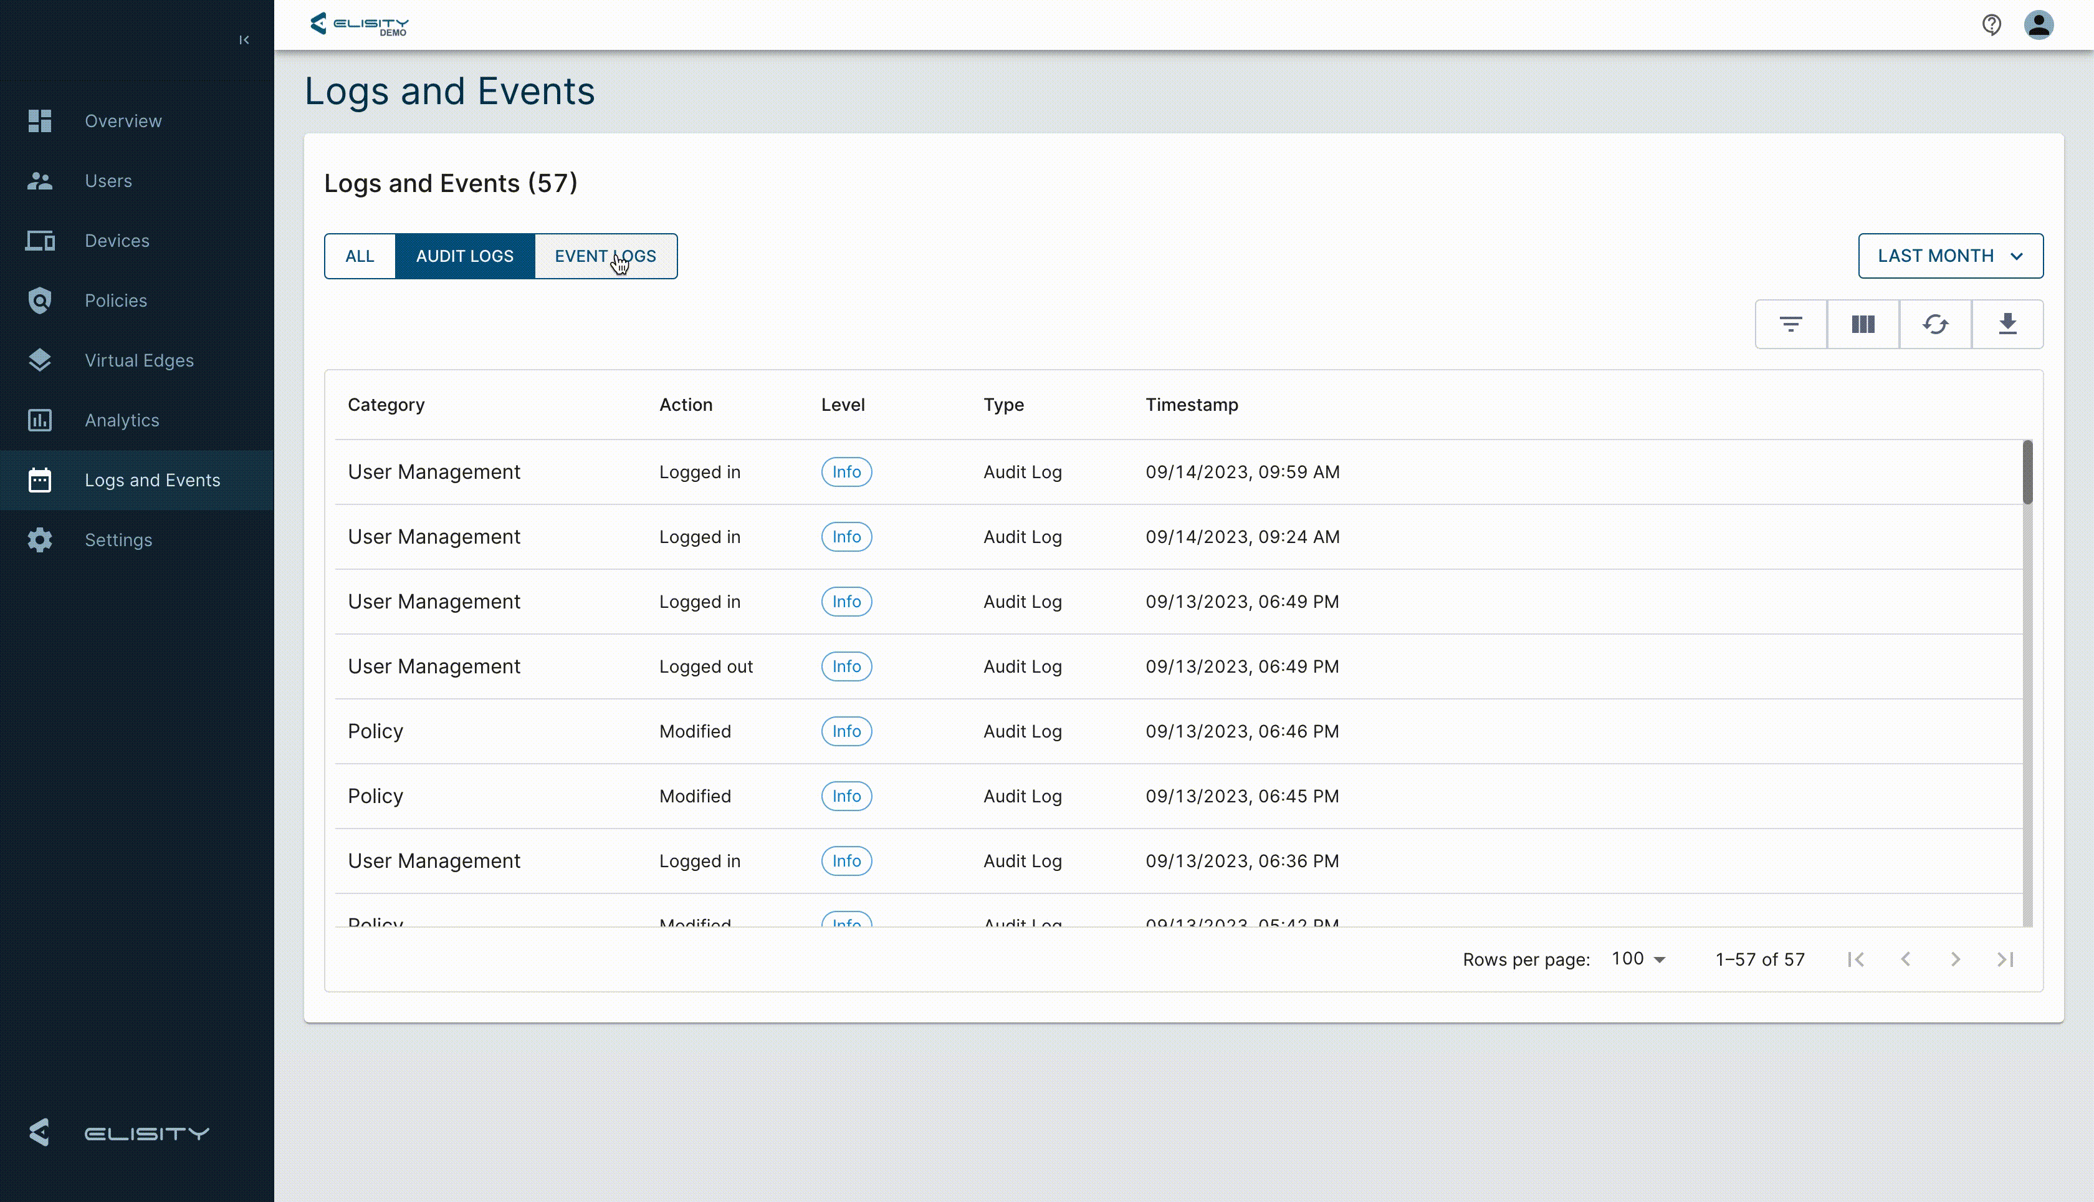Screen dimensions: 2094x1202
Task: Select timestamp 09/14/2023, 09:24 AM
Action: coord(1243,537)
